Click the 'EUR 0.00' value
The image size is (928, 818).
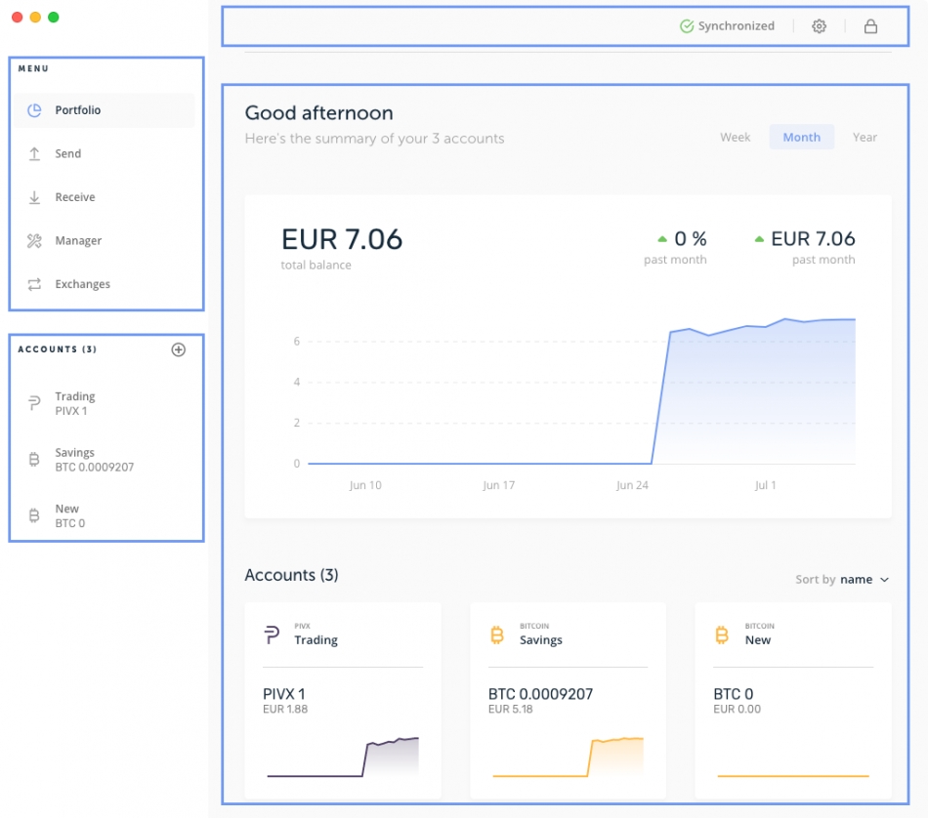(737, 710)
